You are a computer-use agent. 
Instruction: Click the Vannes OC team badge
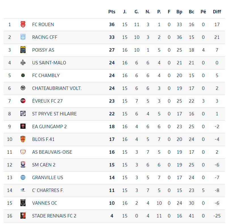[x=23, y=203]
